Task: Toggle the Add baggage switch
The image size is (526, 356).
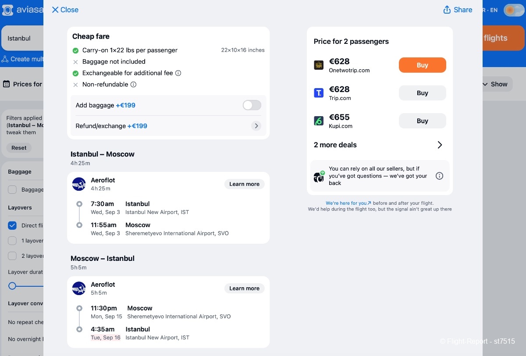Action: tap(252, 105)
